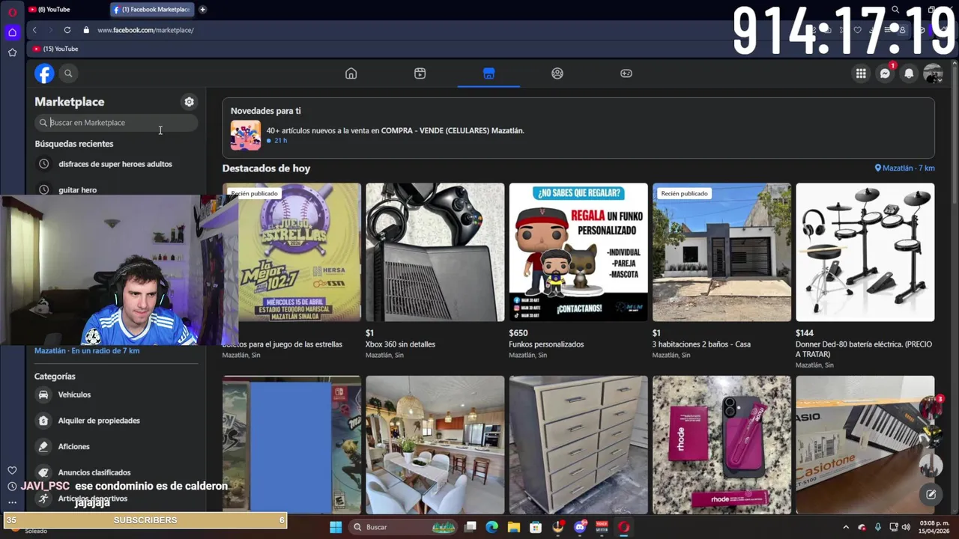959x539 pixels.
Task: Open Microsoft Edge from the taskbar
Action: [x=491, y=527]
